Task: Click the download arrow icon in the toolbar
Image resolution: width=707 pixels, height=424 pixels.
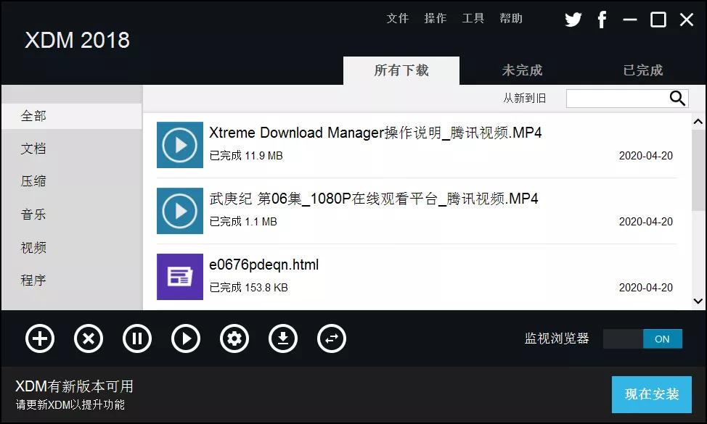Action: point(283,338)
